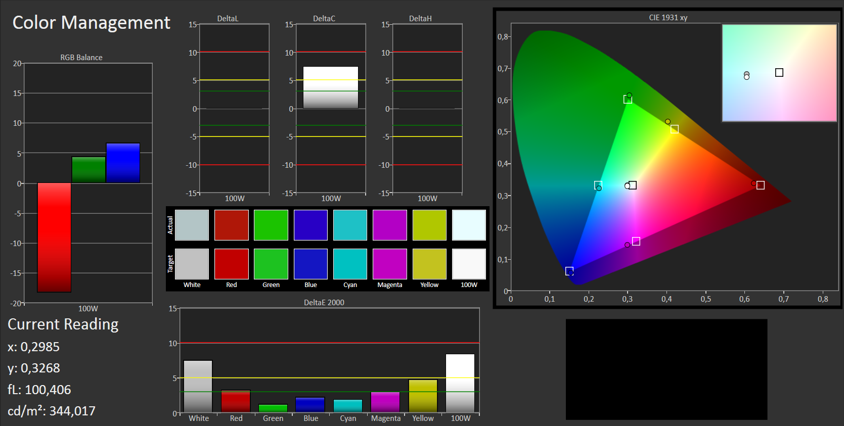Select the Target Green swatch
Viewport: 844px width, 426px height.
(x=271, y=264)
